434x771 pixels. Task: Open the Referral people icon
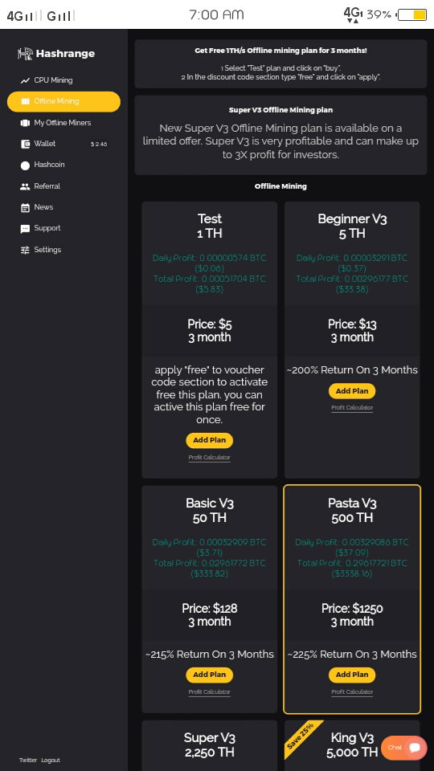(x=25, y=186)
